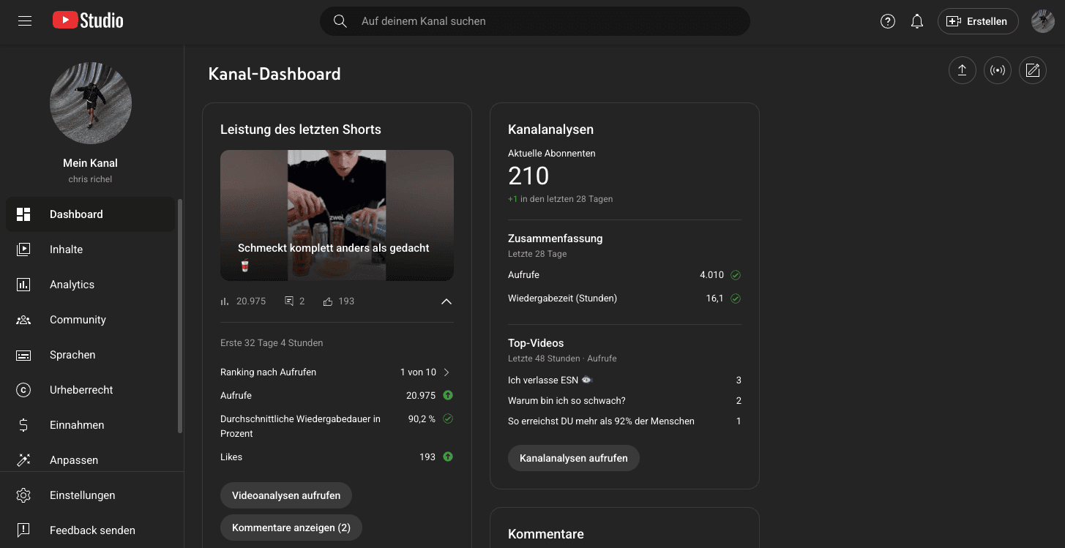
Task: Open Analytics in the sidebar
Action: pyautogui.click(x=91, y=285)
